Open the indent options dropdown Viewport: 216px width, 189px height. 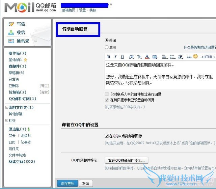181,57
